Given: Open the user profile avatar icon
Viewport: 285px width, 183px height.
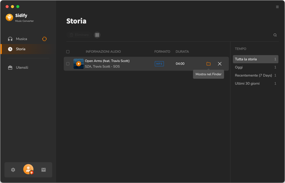Looking at the screenshot, I should click(x=28, y=169).
